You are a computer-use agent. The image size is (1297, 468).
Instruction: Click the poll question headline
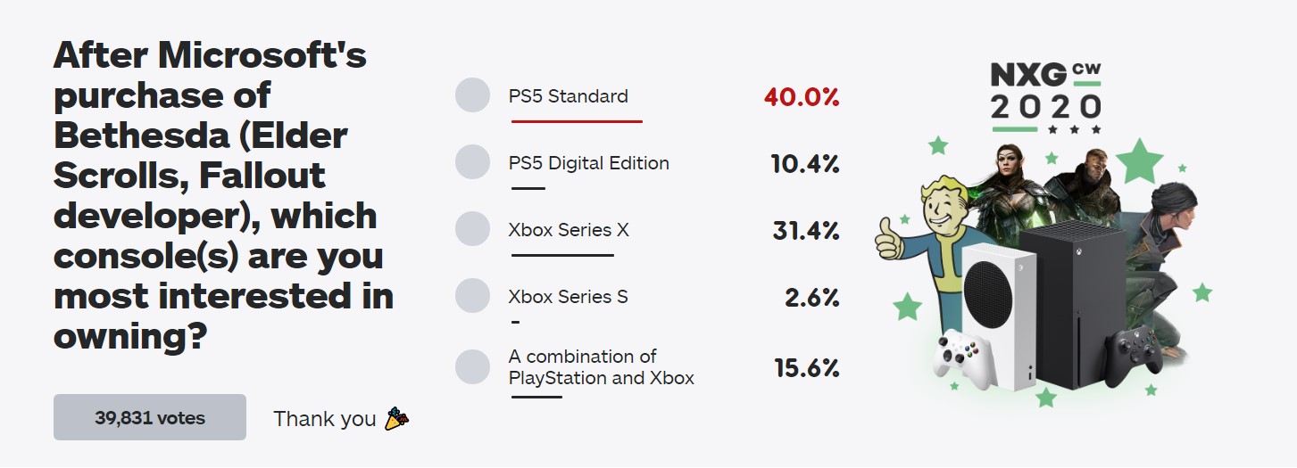223,195
